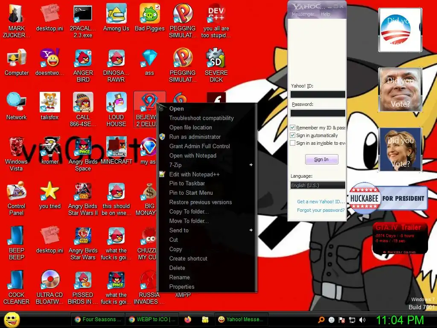
Task: Focus the Password input field
Action: coord(318,113)
